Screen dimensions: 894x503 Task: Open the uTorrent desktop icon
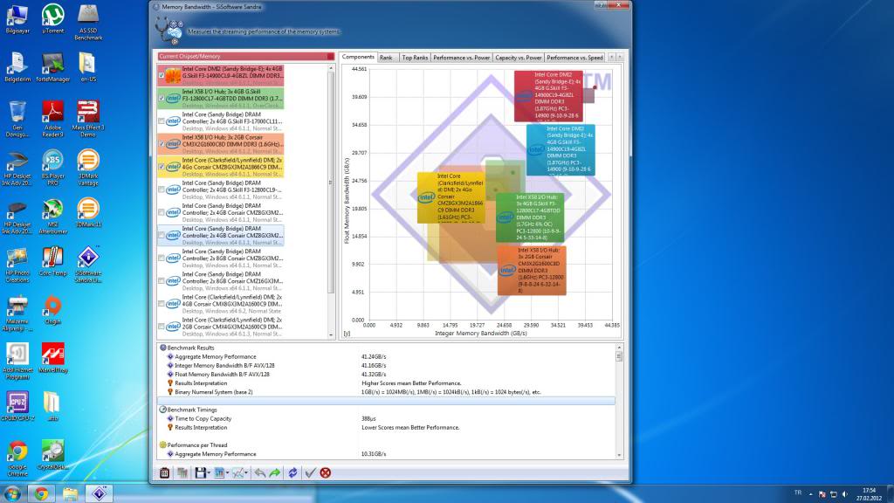(53, 19)
